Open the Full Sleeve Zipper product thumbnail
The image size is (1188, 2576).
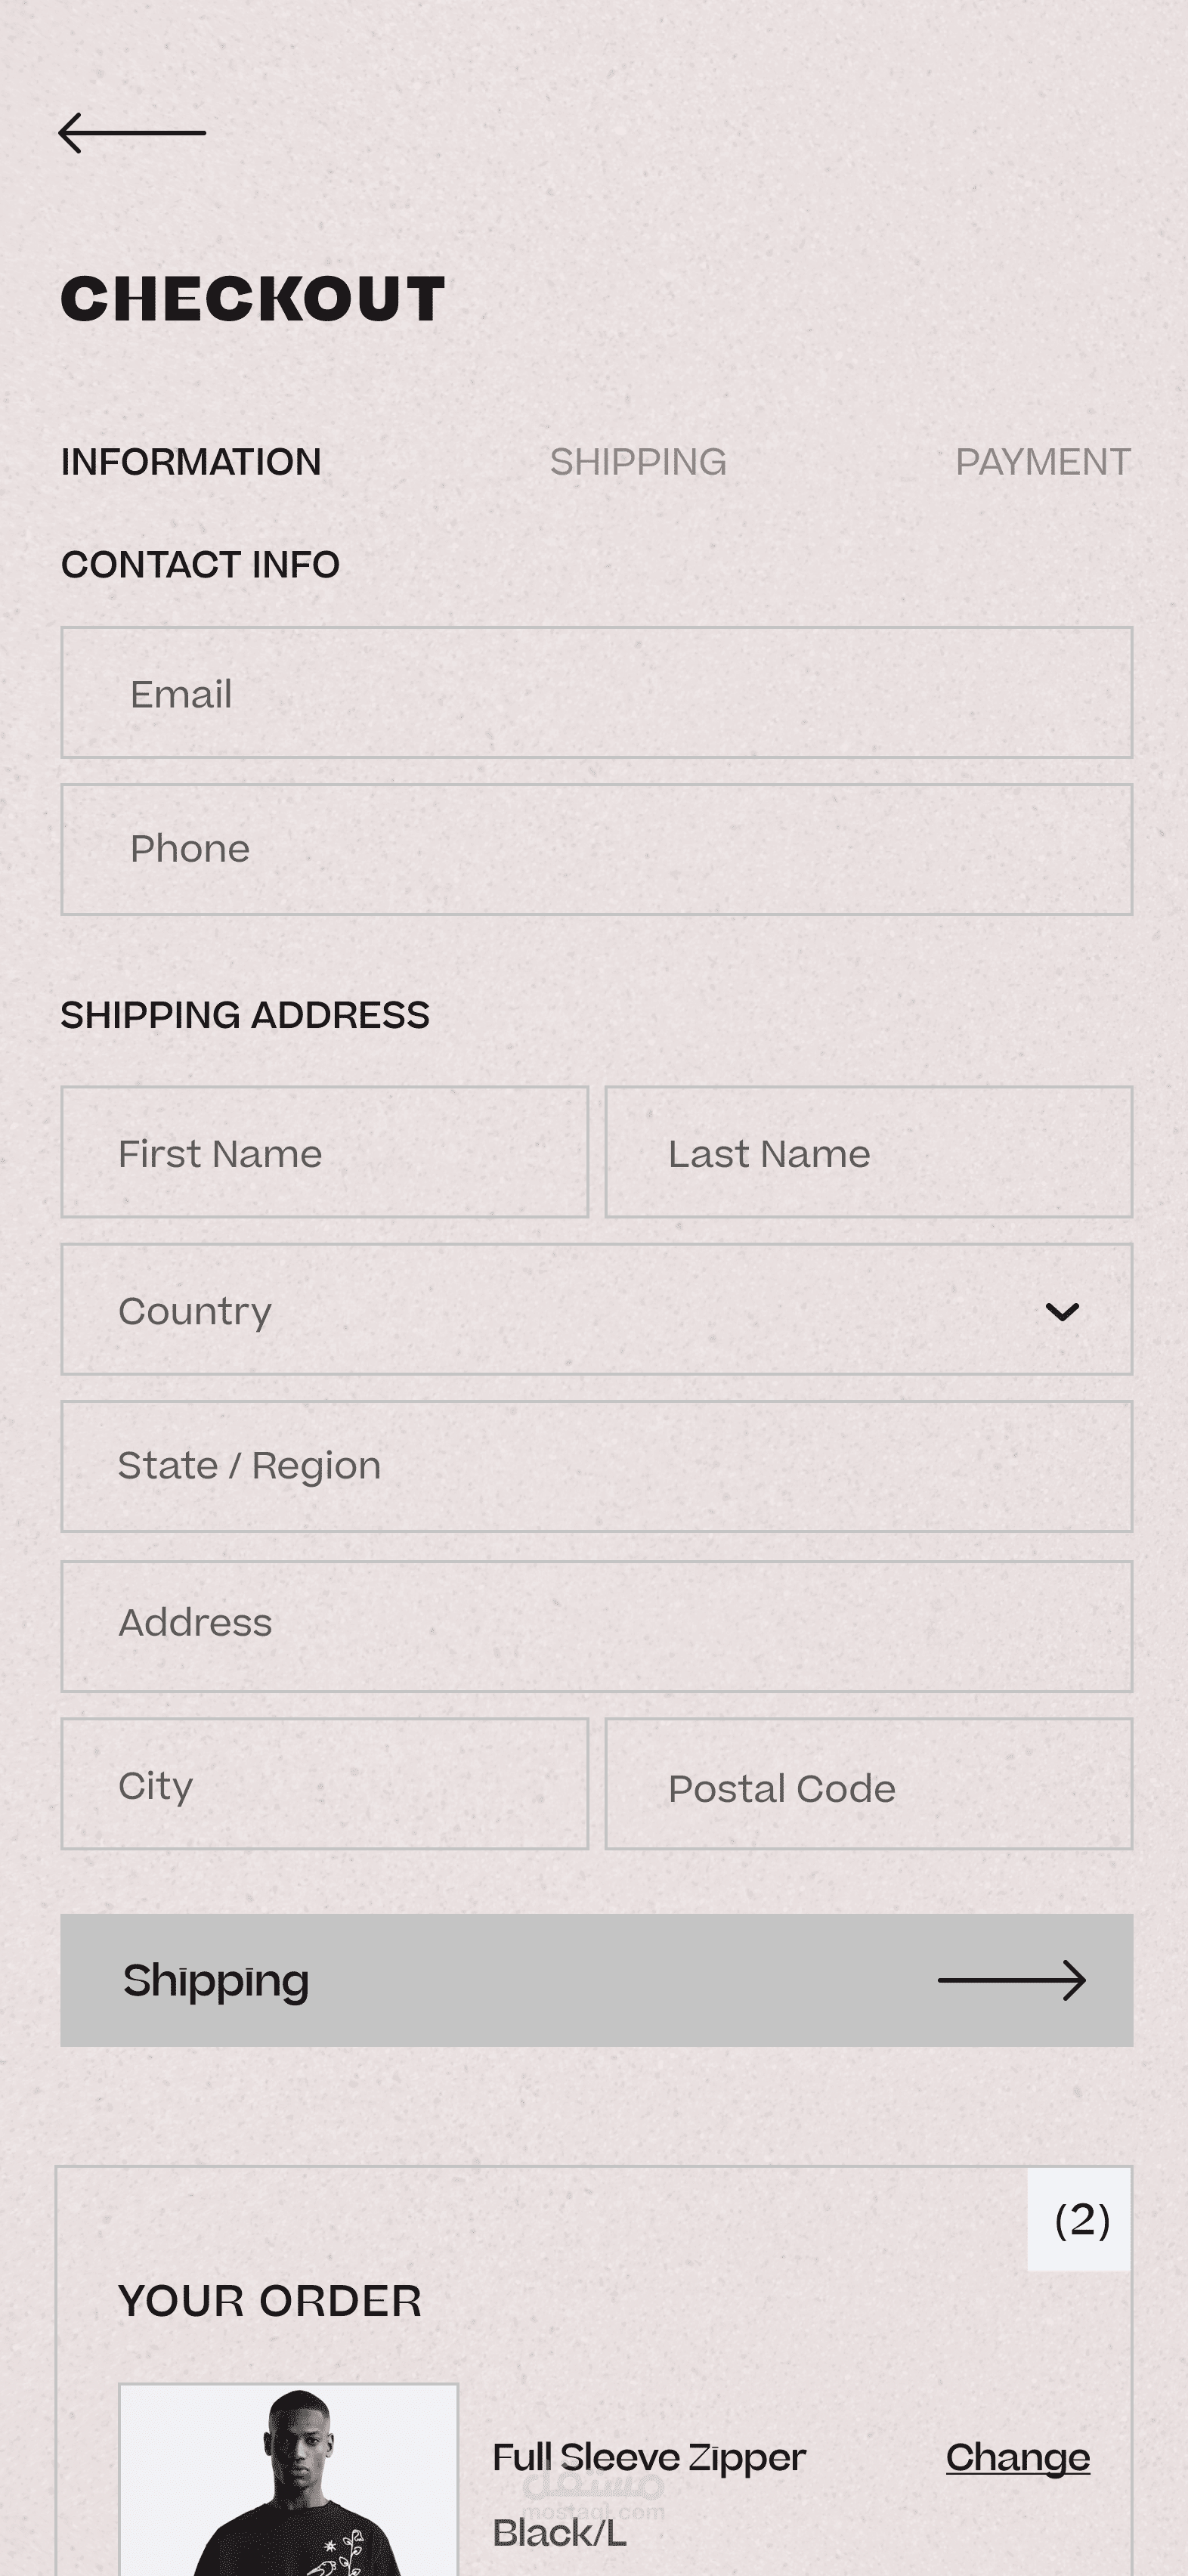coord(289,2480)
